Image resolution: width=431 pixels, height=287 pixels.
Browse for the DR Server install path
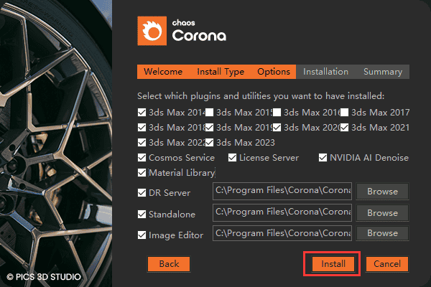coord(382,192)
